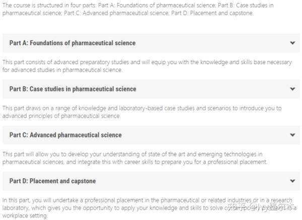302x220 pixels.
Task: Click 'advanced principles of pharmaceutical science' text
Action: 61,116
